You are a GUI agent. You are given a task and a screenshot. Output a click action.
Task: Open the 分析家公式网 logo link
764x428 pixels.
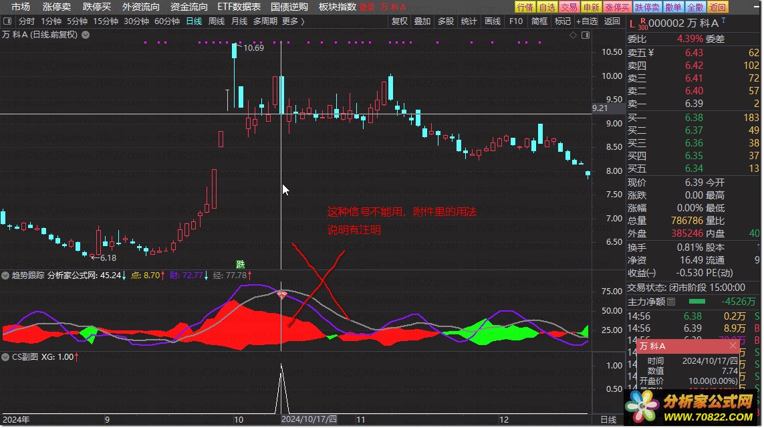pos(691,407)
